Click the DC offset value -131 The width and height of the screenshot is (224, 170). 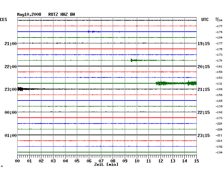pyautogui.click(x=219, y=84)
